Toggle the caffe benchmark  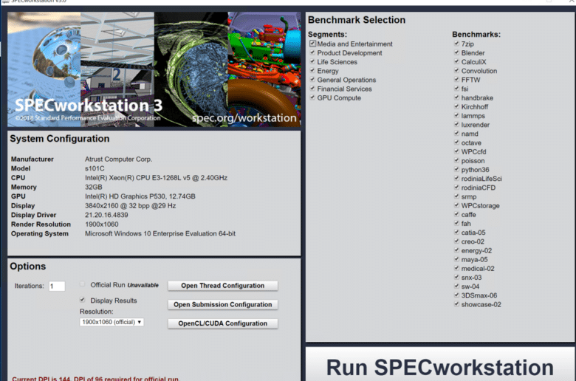(456, 214)
